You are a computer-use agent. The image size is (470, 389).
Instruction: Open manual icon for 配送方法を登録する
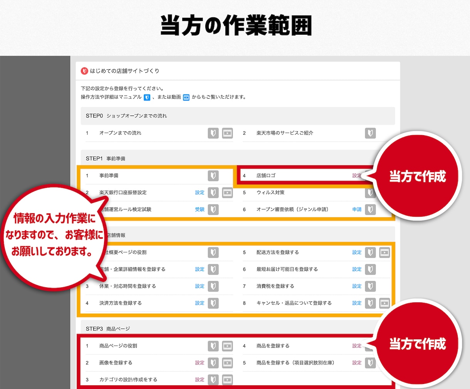[x=370, y=253]
